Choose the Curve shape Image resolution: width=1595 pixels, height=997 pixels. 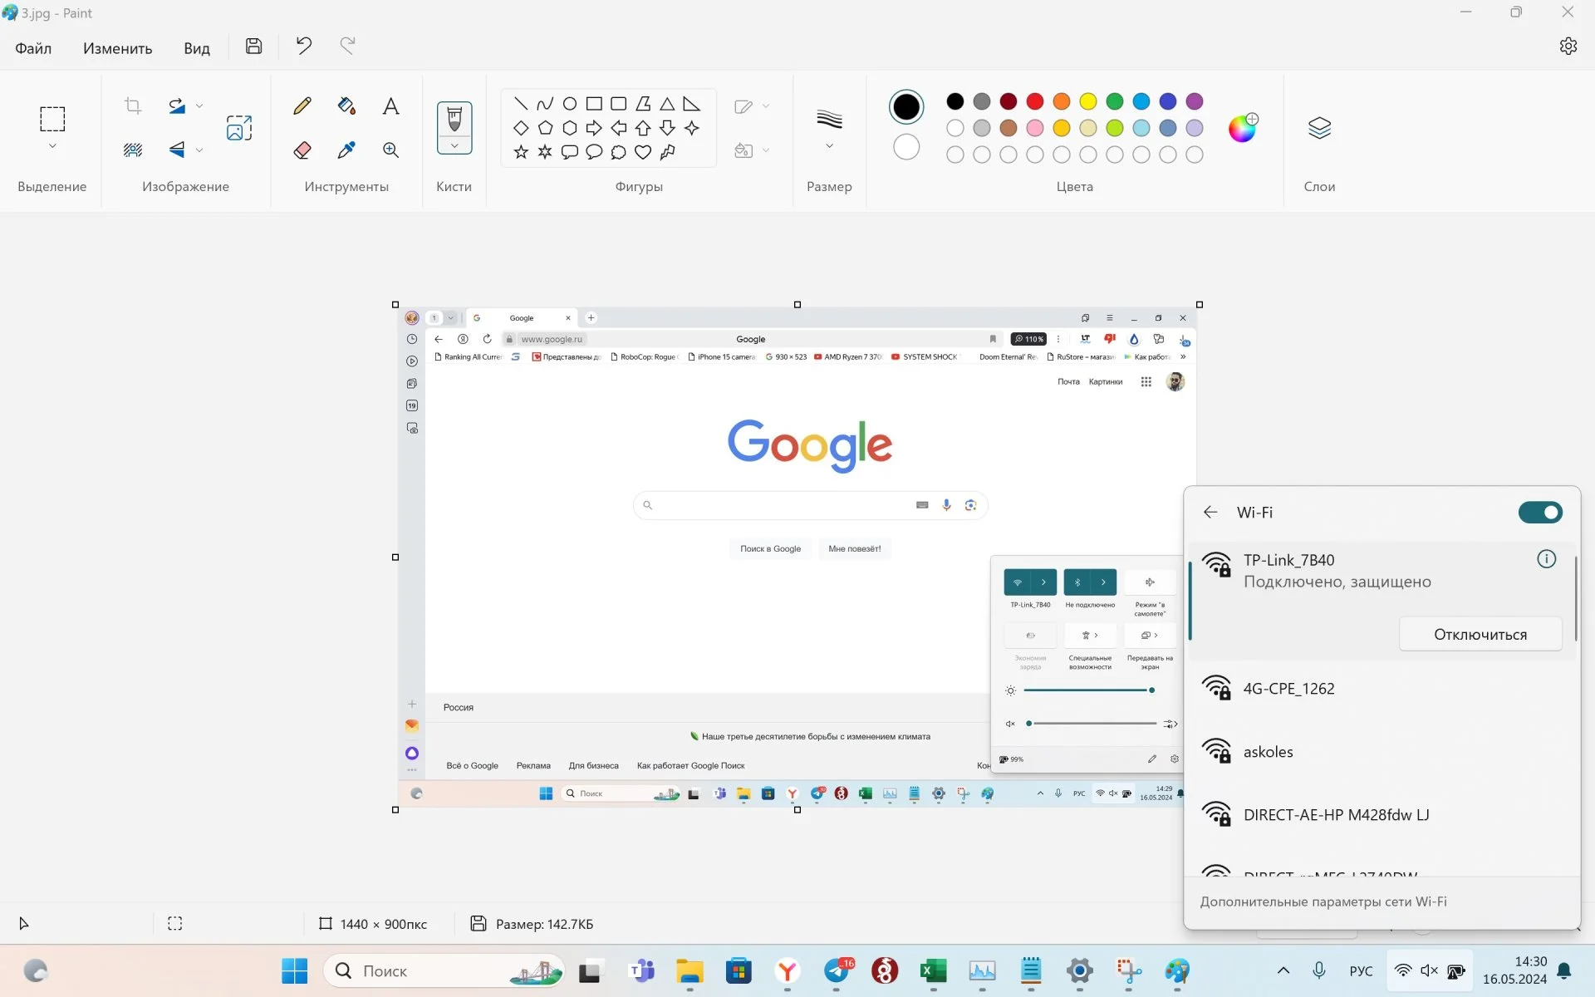[545, 104]
